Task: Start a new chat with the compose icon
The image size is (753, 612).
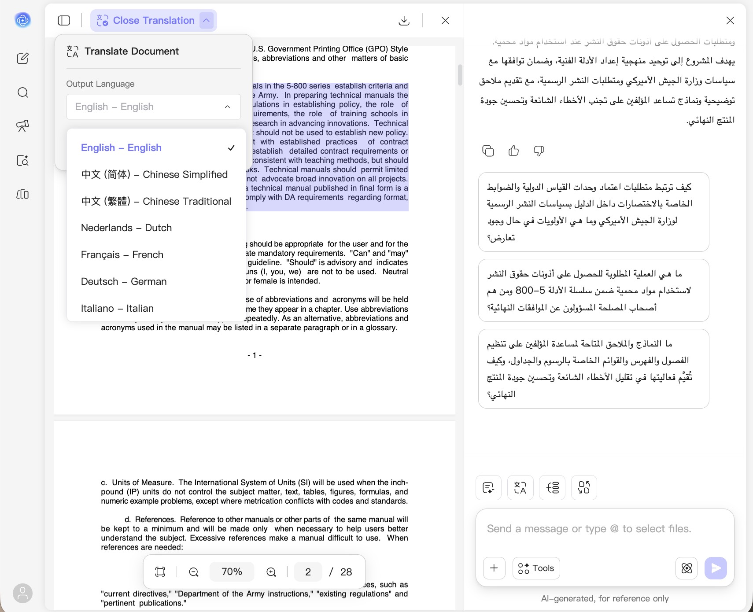Action: (22, 59)
